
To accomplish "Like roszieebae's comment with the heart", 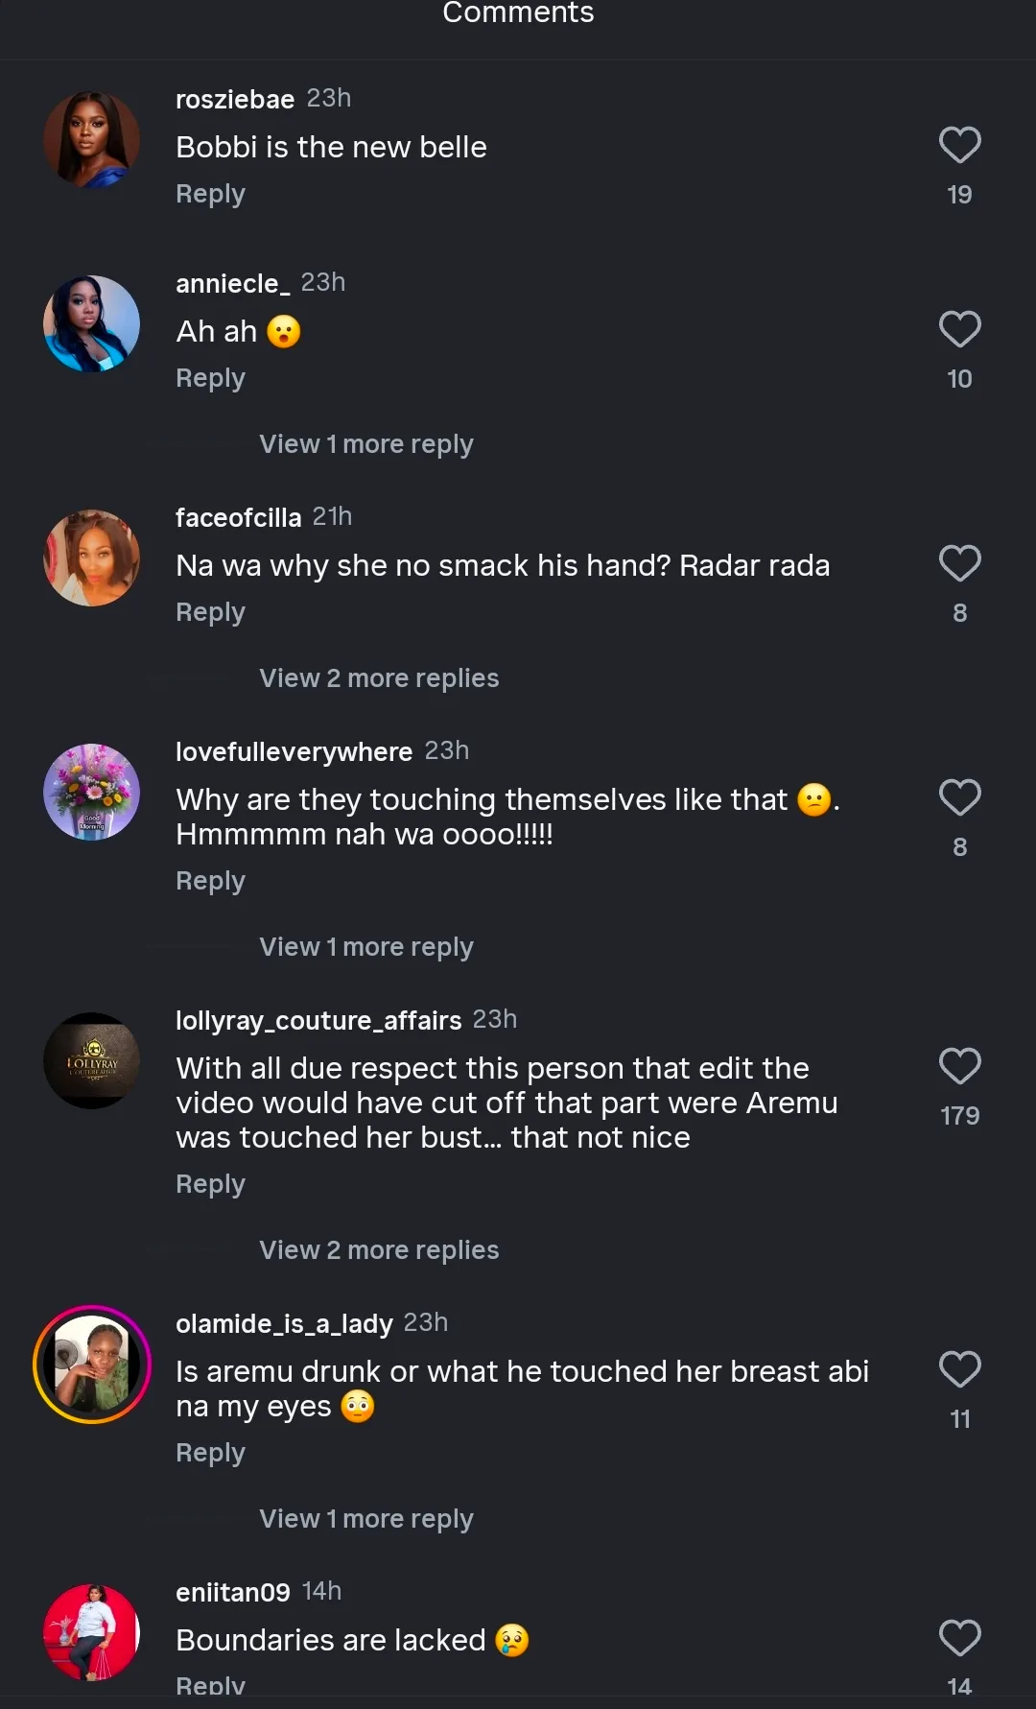I will click(959, 146).
